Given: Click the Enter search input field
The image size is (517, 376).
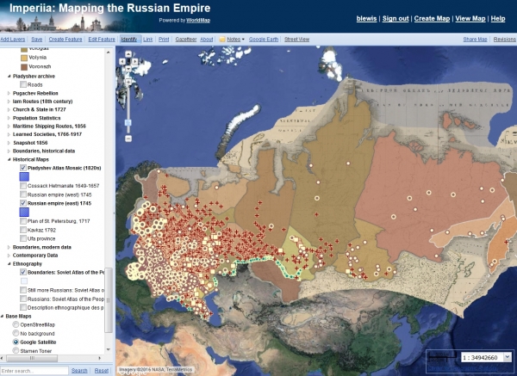Looking at the screenshot, I should coord(34,371).
